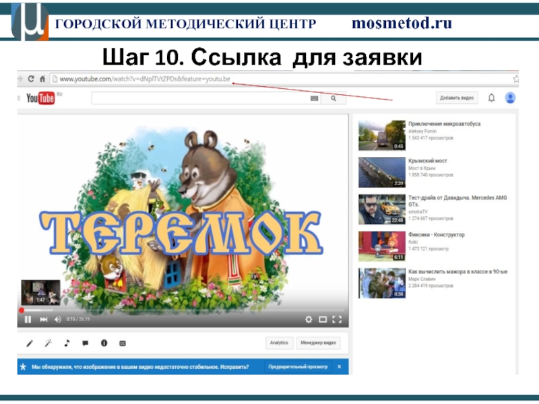Screen dimensions: 539x404
Task: Open the music note audio icon
Action: (x=67, y=343)
